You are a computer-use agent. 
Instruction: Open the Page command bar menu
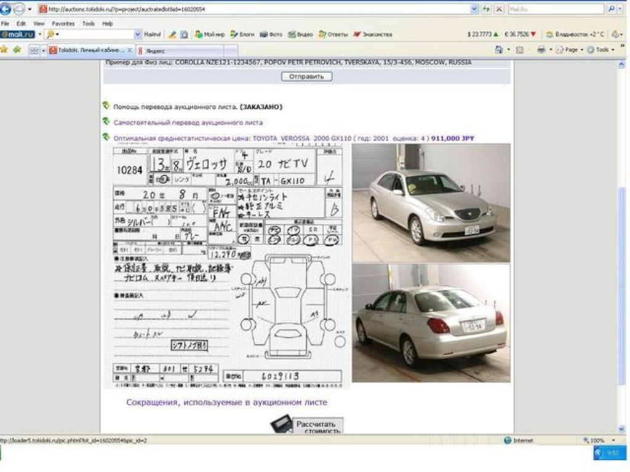coord(569,50)
